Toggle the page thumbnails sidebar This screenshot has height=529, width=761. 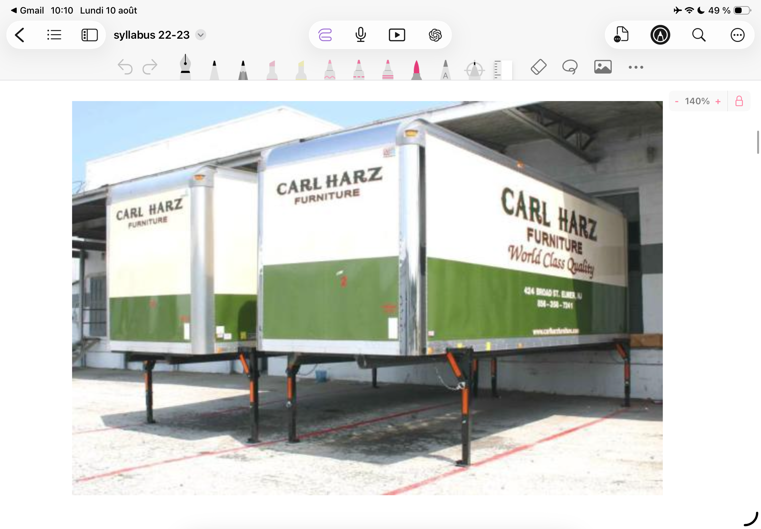[x=89, y=35]
